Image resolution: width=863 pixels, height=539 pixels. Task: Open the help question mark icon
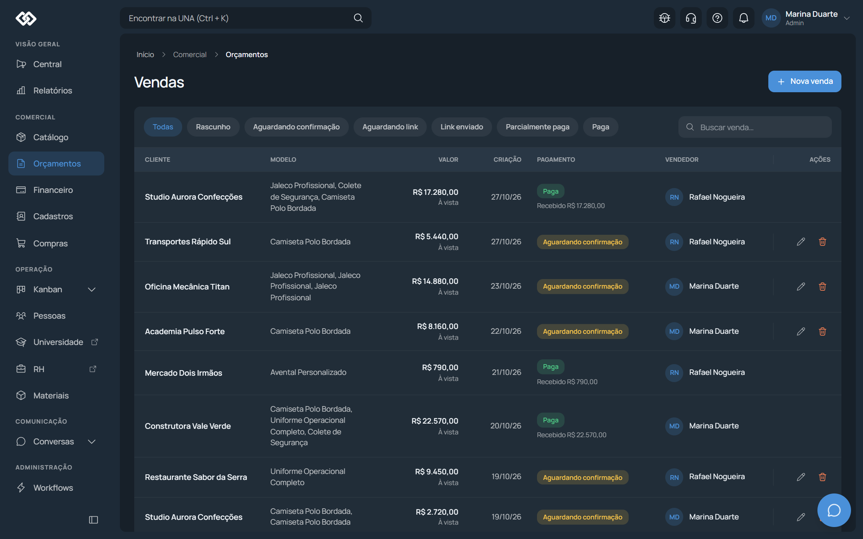point(717,18)
